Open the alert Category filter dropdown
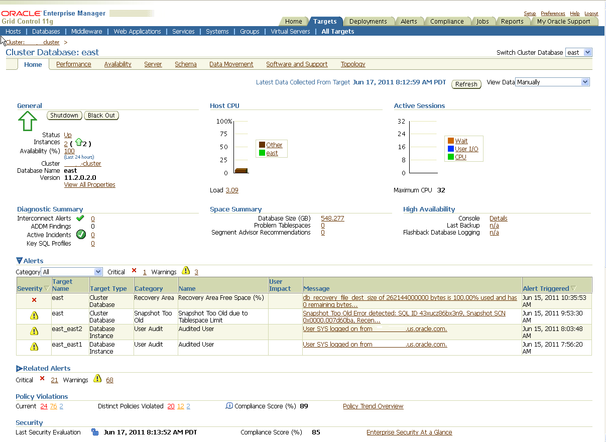The width and height of the screenshot is (606, 442). click(x=72, y=272)
